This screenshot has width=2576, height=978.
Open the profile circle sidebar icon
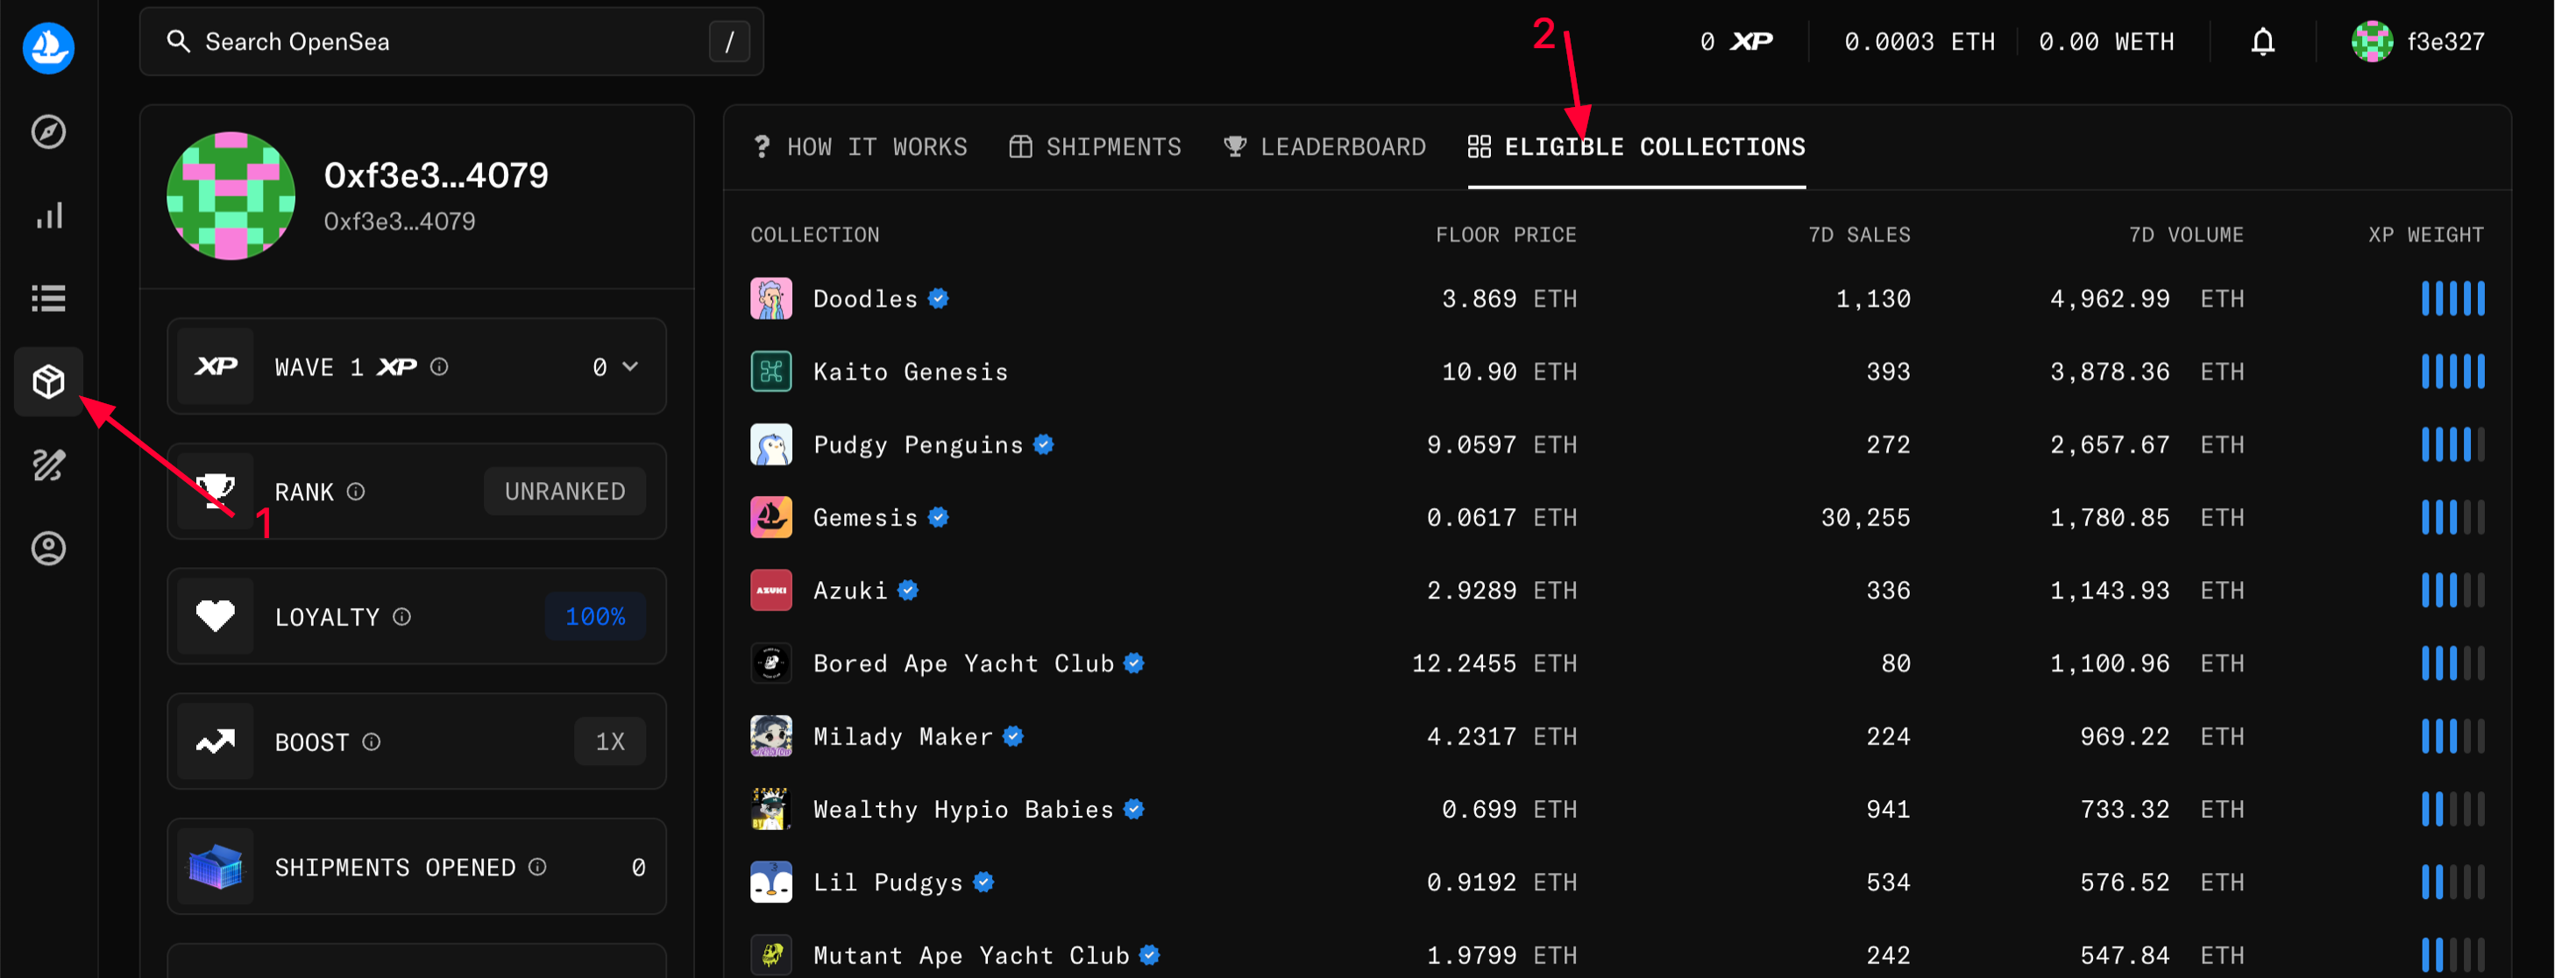click(x=48, y=548)
